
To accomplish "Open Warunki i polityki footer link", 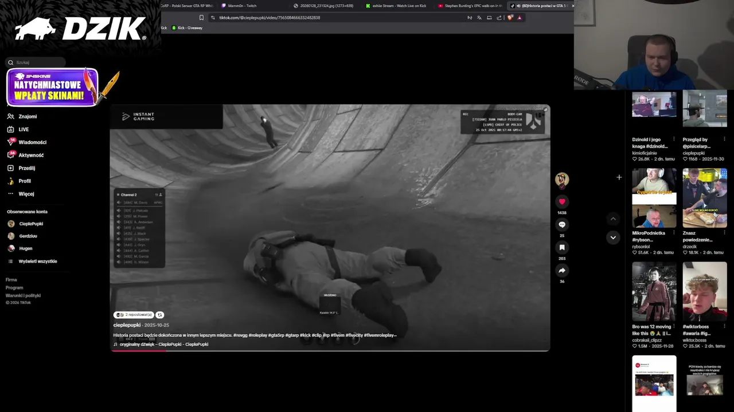I will click(x=23, y=295).
